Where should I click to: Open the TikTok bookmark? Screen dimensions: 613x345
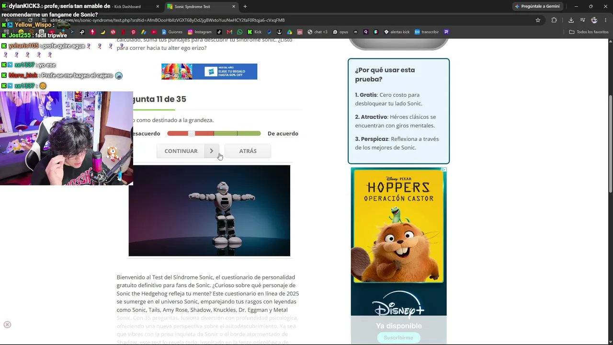point(219,32)
